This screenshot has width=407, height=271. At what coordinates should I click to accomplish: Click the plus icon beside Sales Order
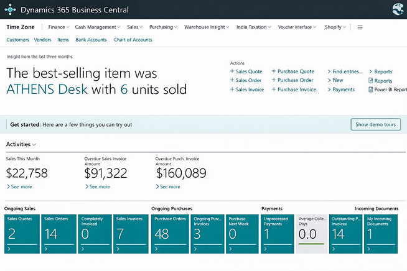pos(232,80)
